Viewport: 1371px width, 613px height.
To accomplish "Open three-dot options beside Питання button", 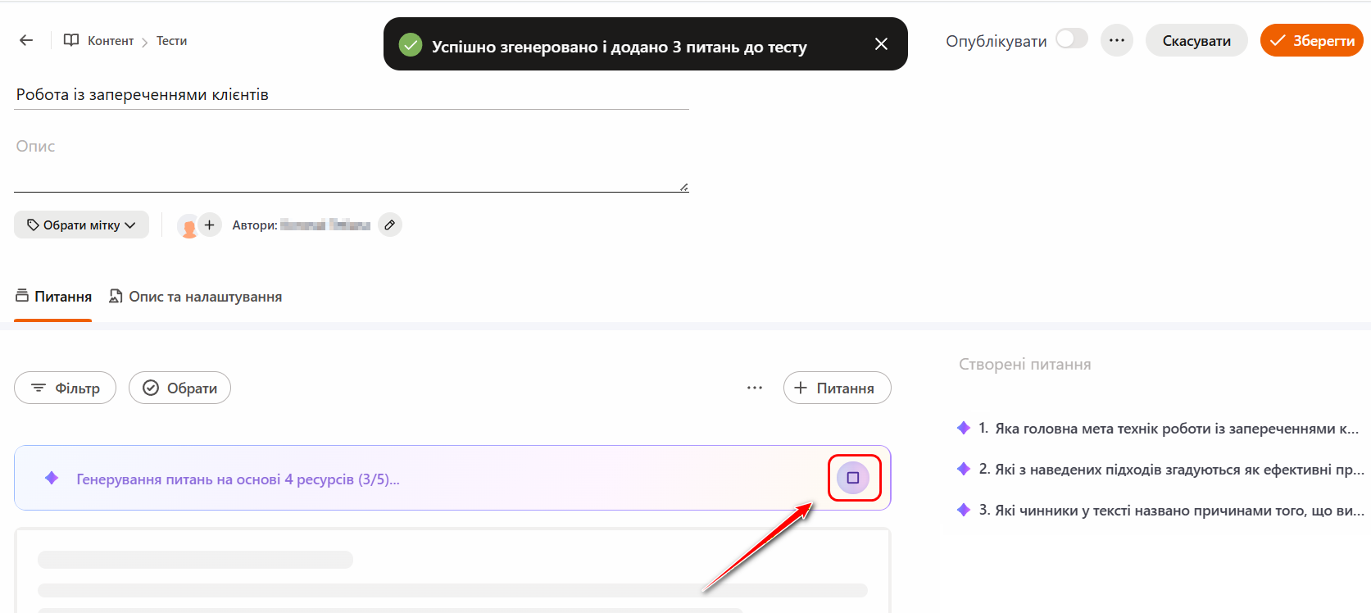I will (x=755, y=388).
